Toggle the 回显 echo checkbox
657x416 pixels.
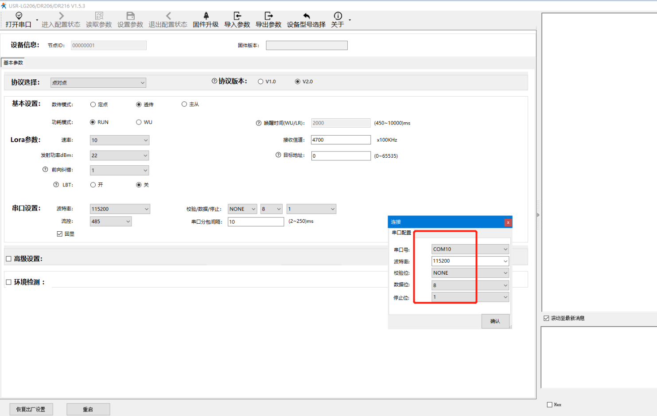coord(60,234)
